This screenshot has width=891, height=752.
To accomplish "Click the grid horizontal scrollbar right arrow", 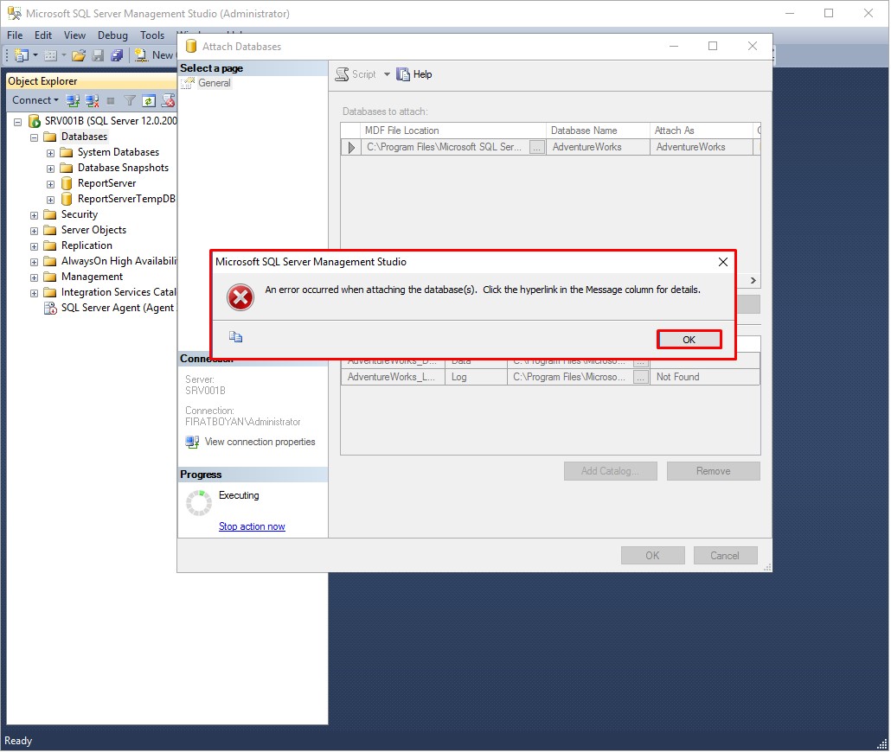I will point(753,281).
